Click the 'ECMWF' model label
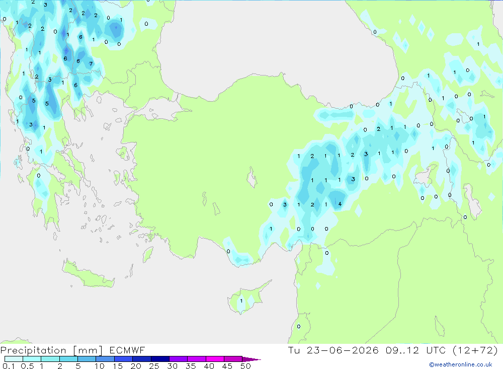Screen dimensions: 503x369 (x=127, y=350)
